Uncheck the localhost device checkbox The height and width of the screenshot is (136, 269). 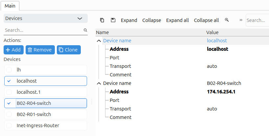(9, 81)
